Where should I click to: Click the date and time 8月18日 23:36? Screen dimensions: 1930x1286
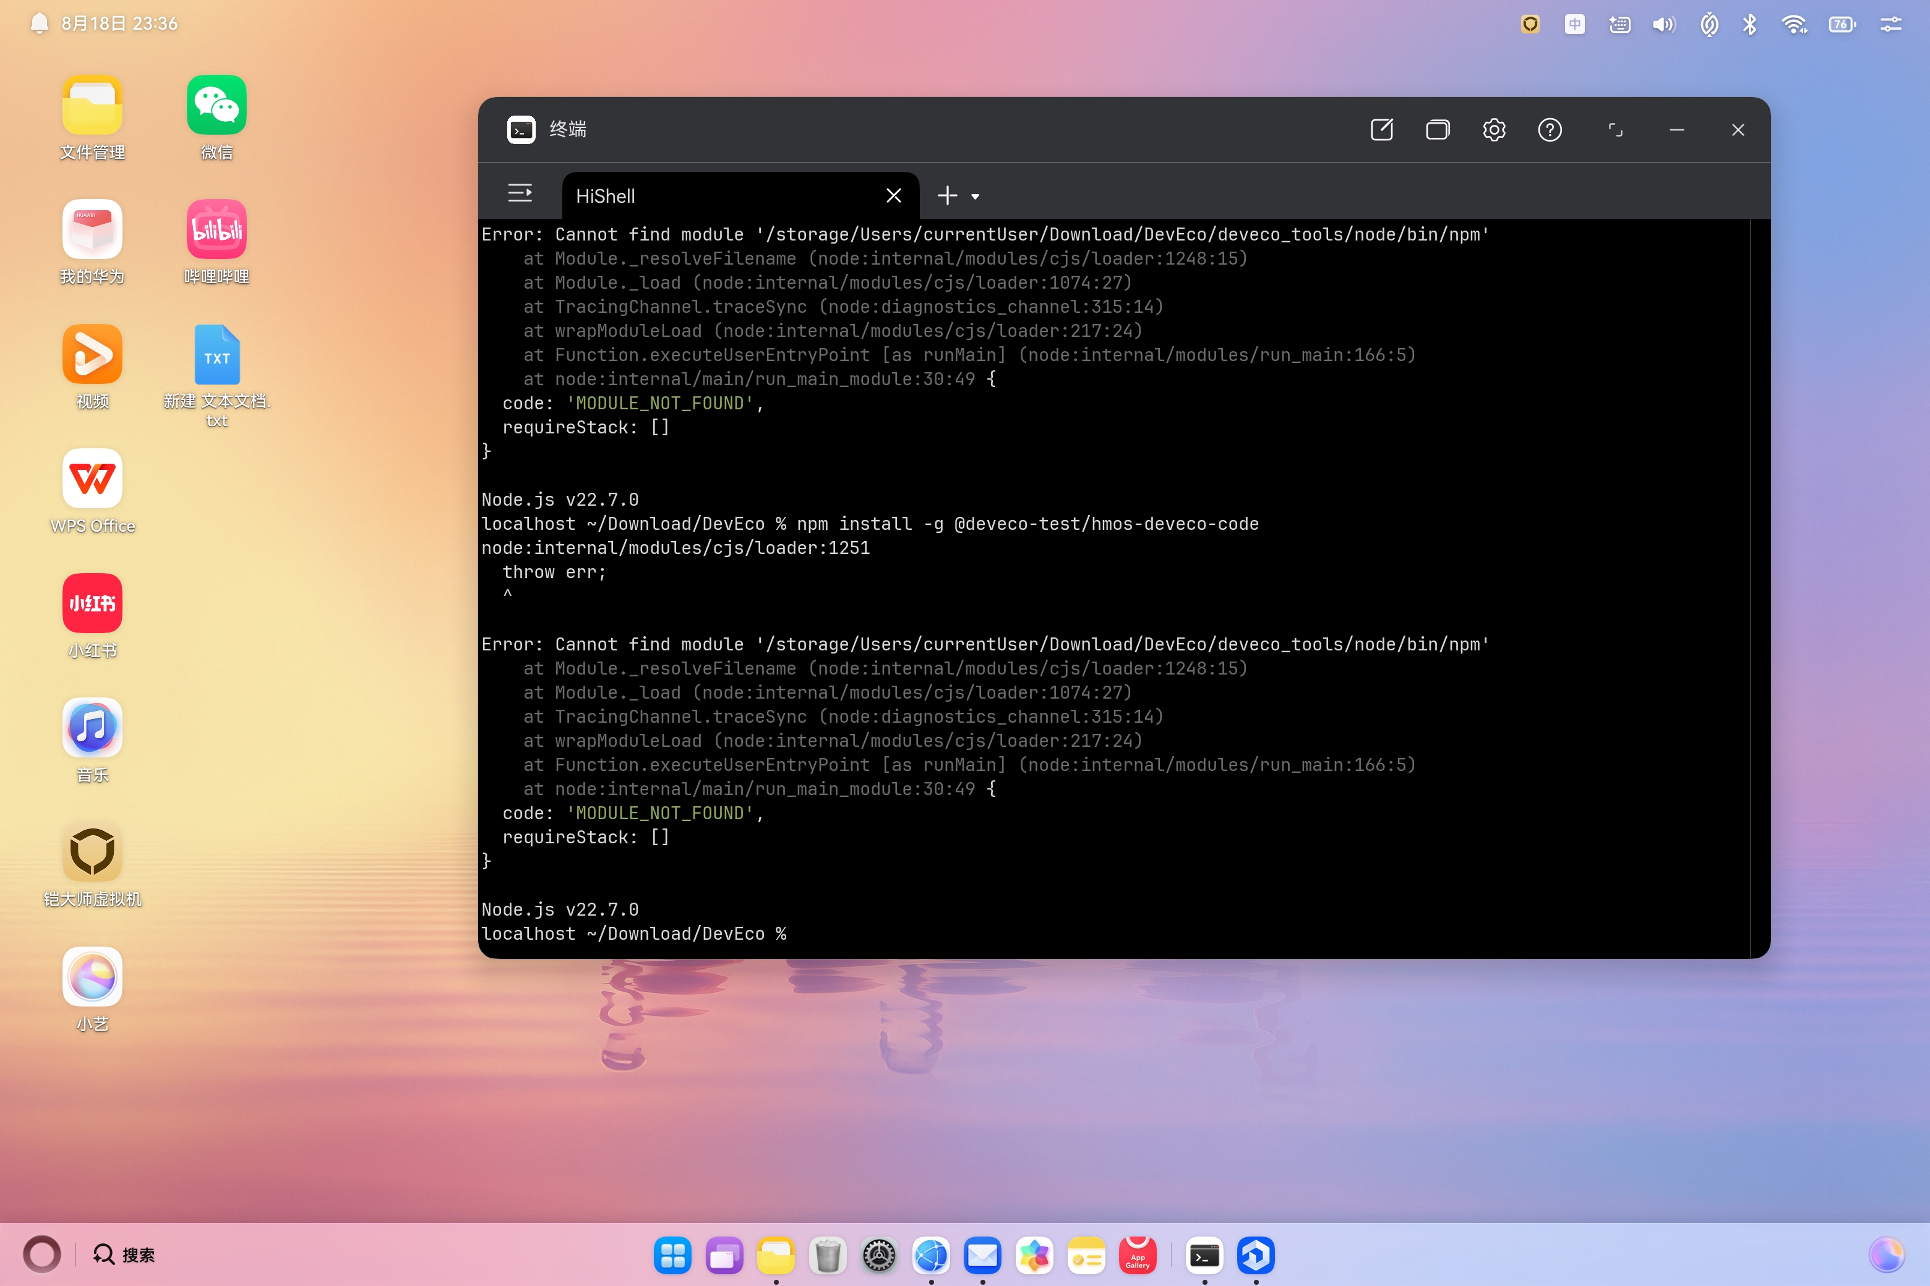tap(120, 23)
